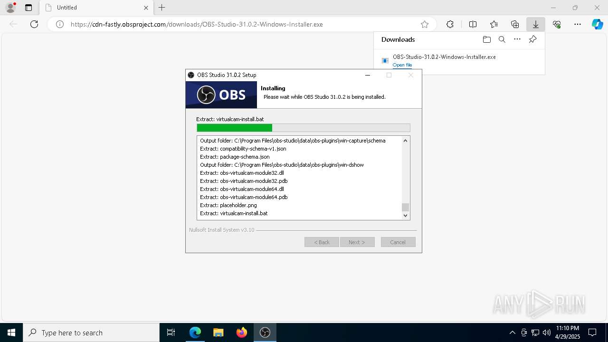Click the installation progress bar
Screen dimensions: 608x342
coord(303,128)
